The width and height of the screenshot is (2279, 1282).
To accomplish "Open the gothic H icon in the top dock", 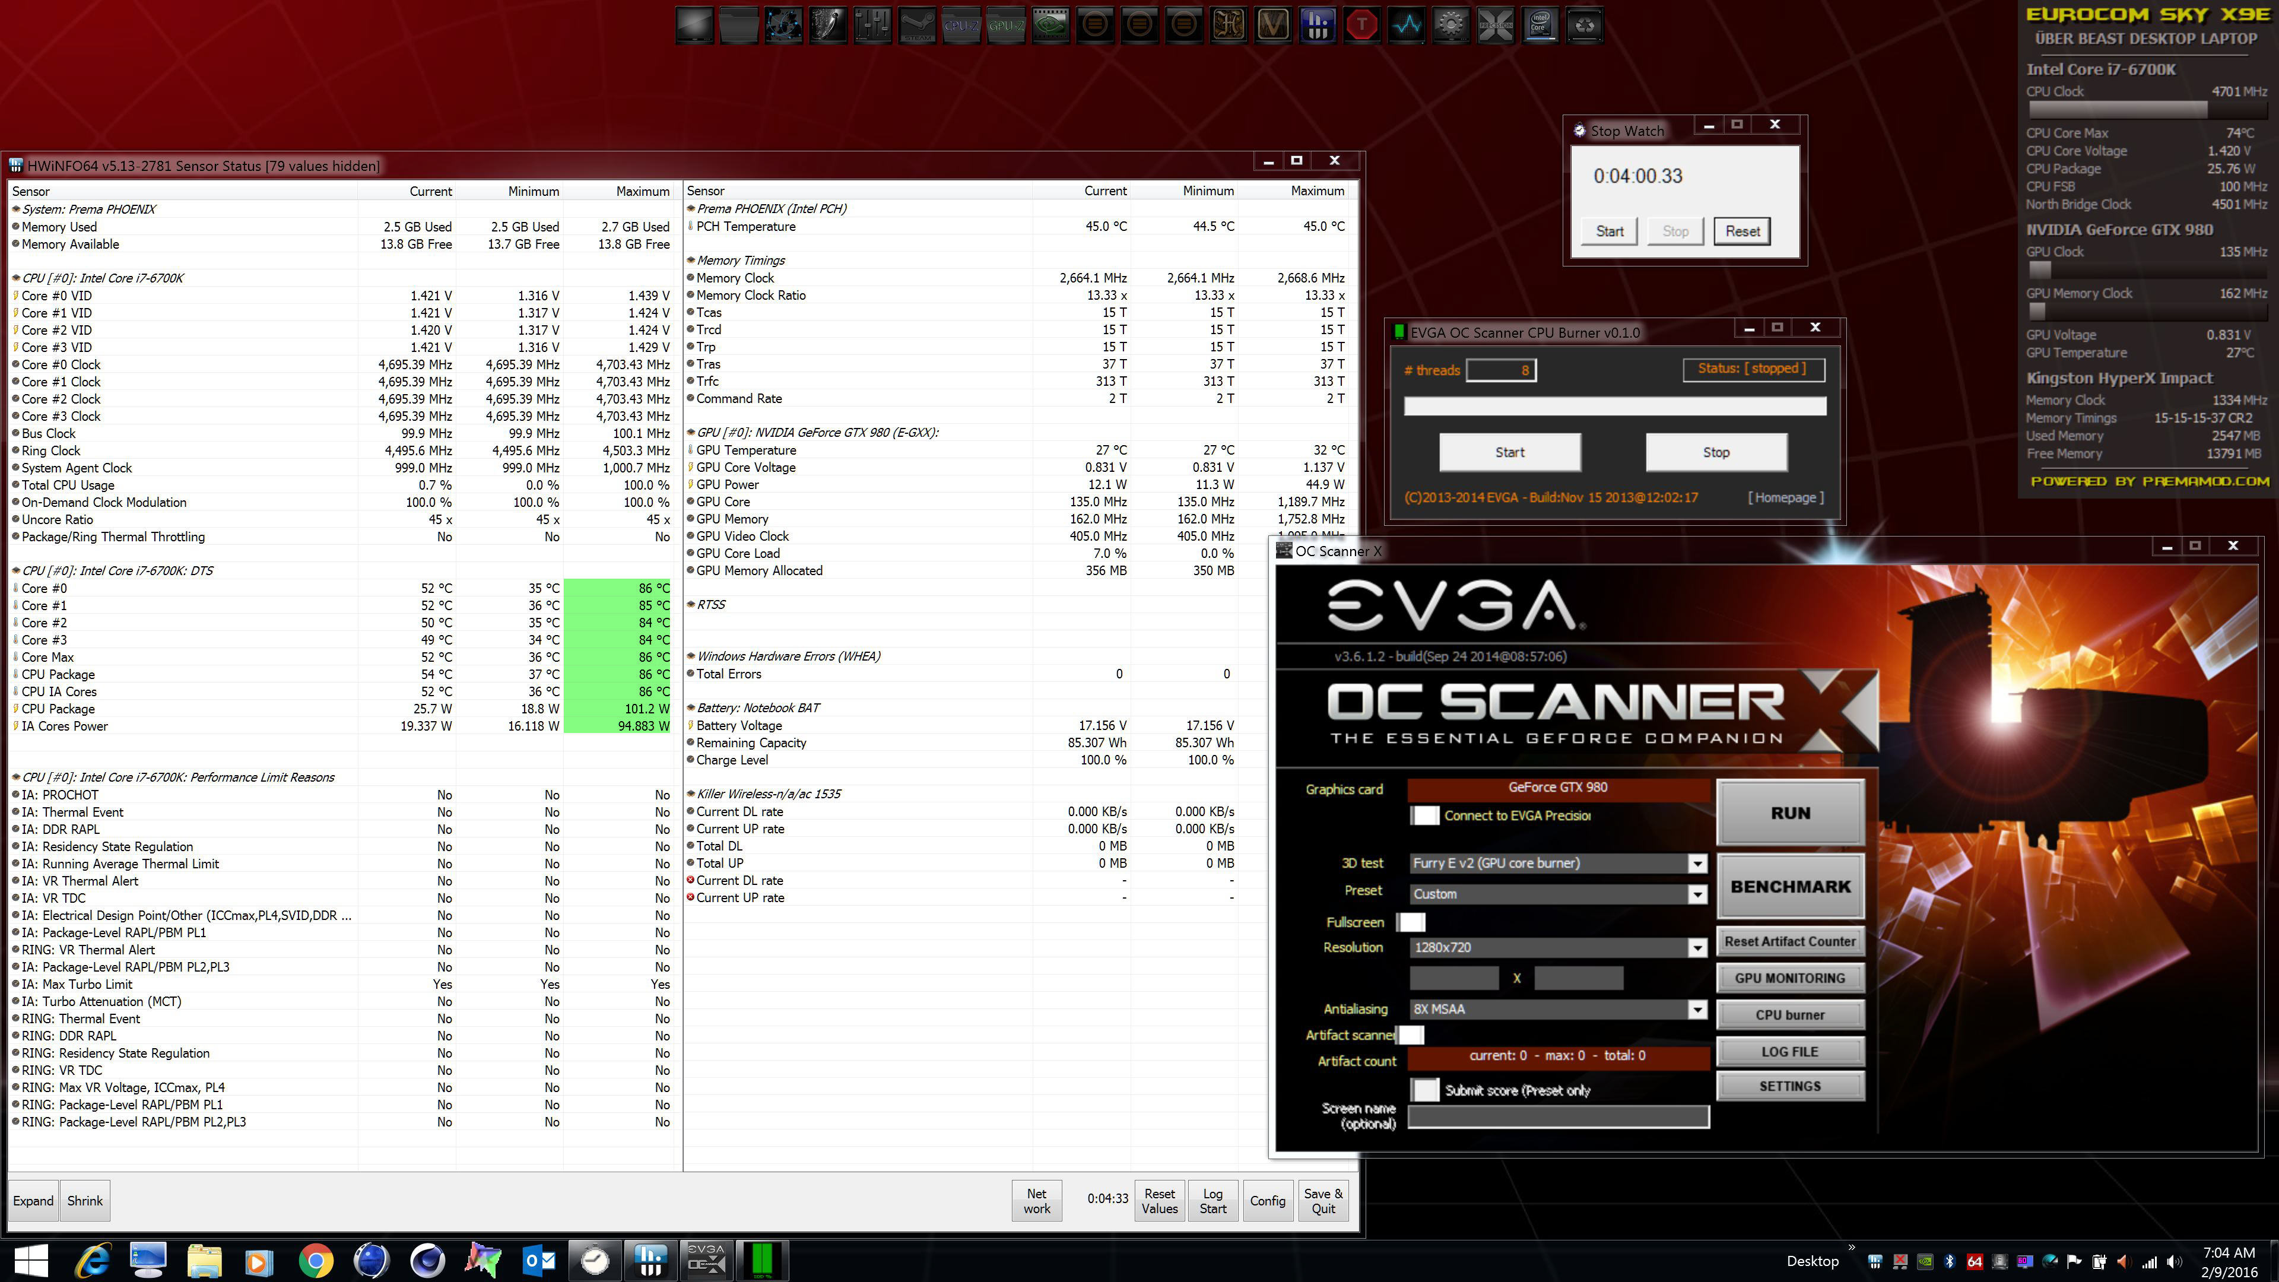I will click(x=1229, y=26).
